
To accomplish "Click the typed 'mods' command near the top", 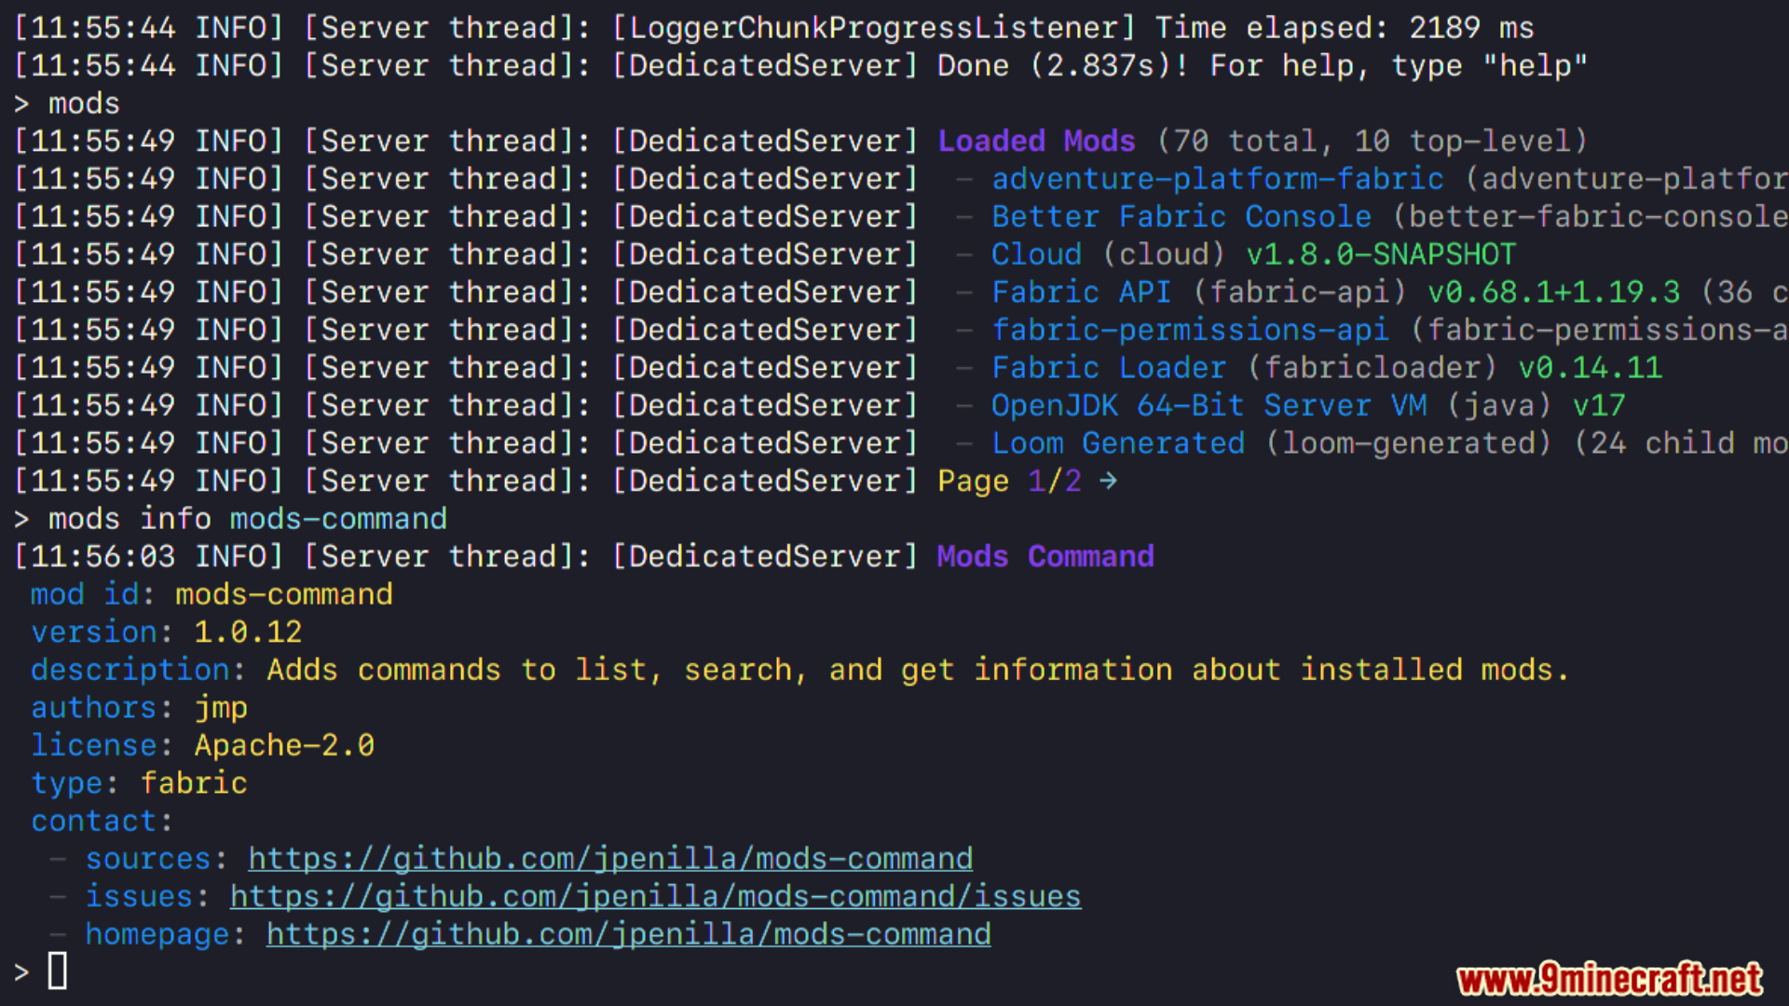I will (x=84, y=103).
